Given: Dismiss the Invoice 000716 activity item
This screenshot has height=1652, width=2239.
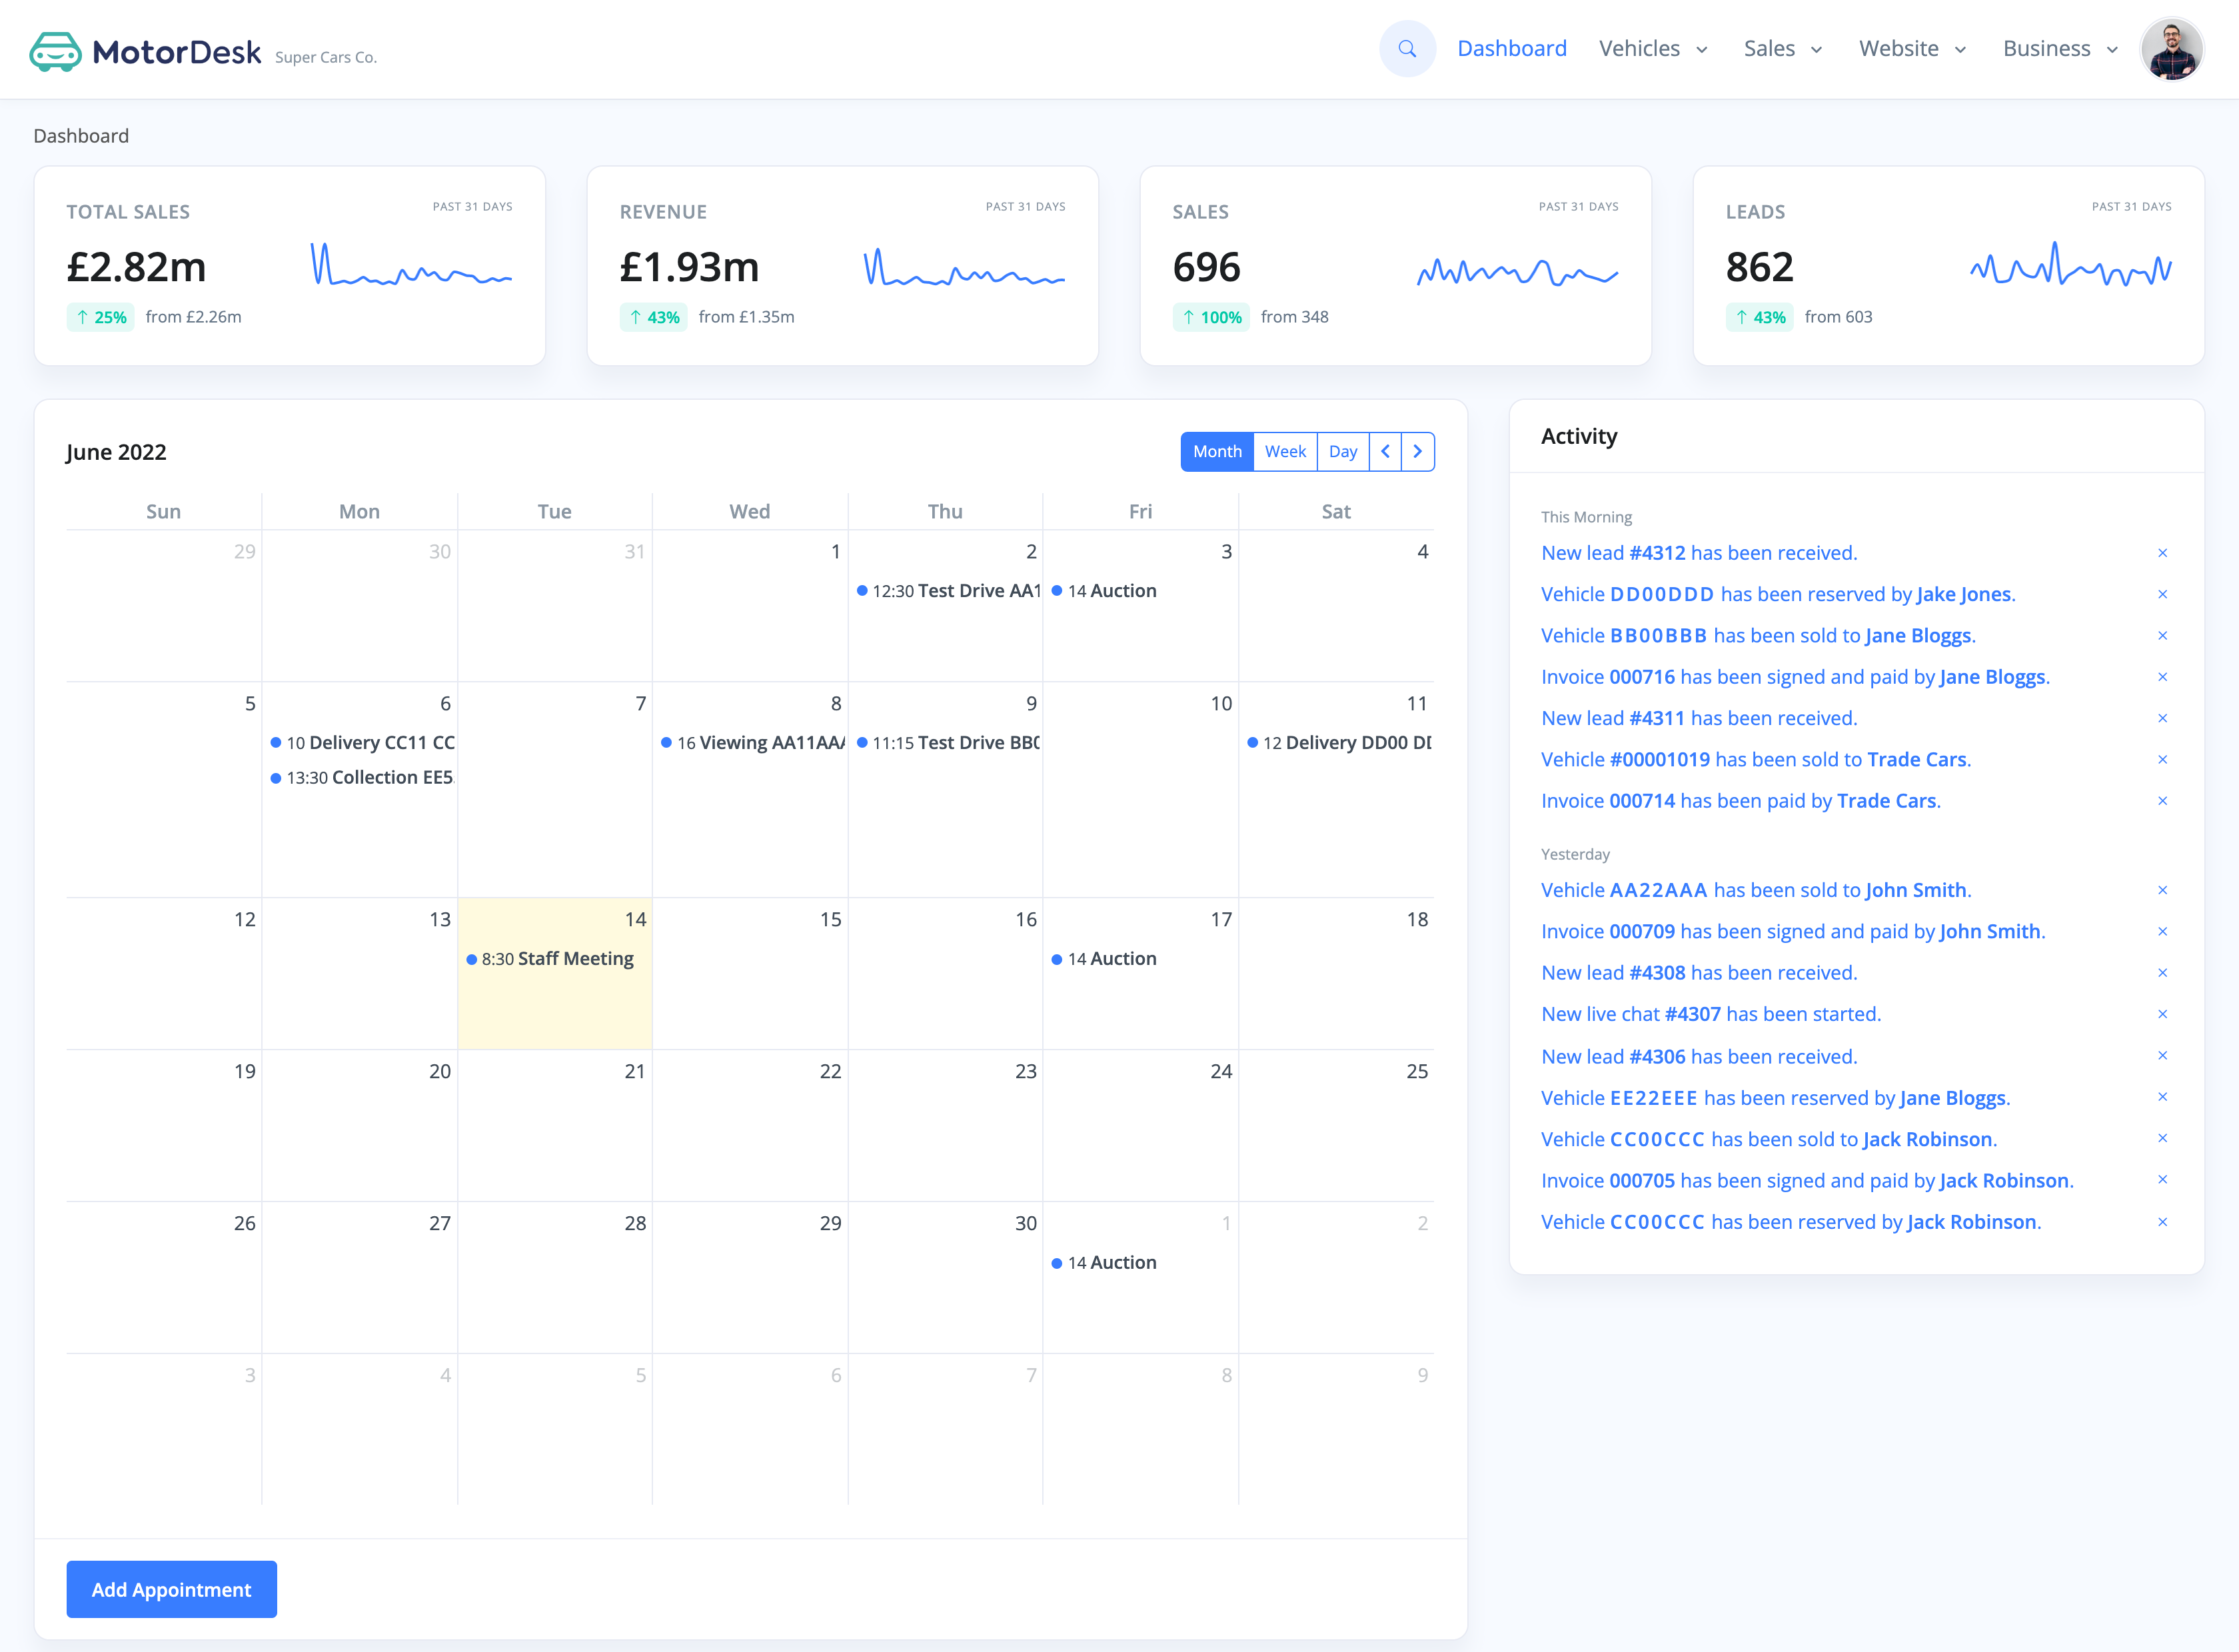Looking at the screenshot, I should click(x=2162, y=677).
